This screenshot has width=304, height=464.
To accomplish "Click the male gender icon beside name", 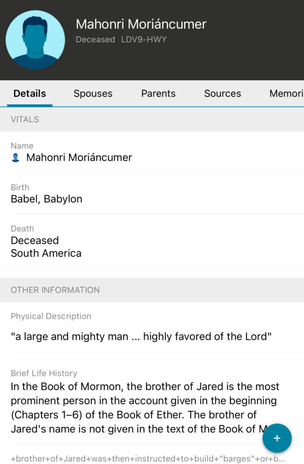I will [15, 158].
